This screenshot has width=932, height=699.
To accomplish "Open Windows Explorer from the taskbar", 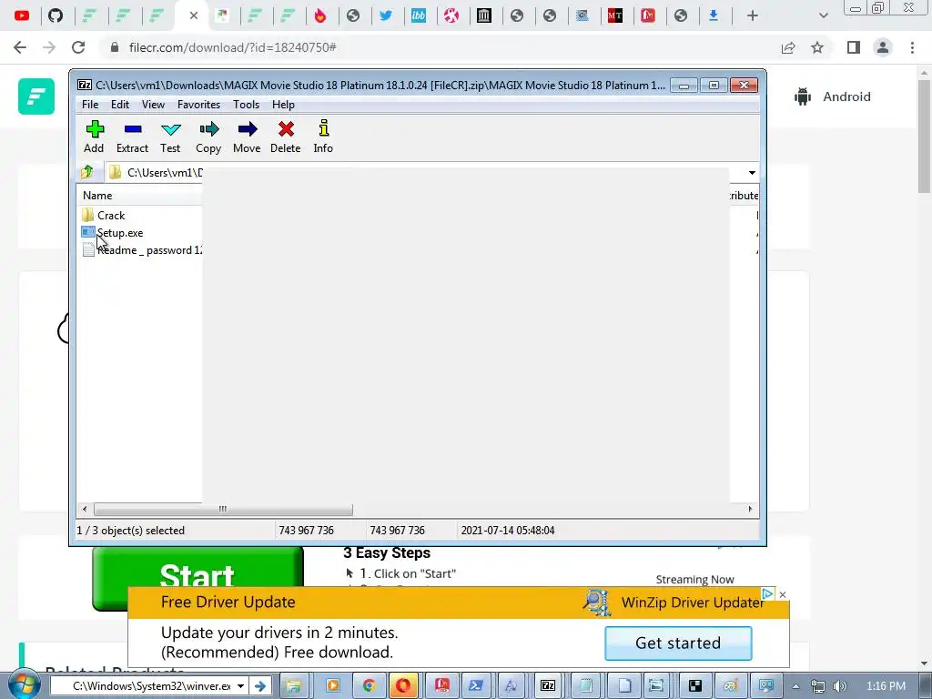I will click(x=293, y=686).
